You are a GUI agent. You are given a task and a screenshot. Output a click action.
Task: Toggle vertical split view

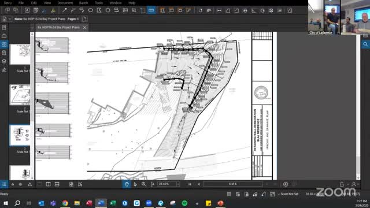pyautogui.click(x=48, y=184)
